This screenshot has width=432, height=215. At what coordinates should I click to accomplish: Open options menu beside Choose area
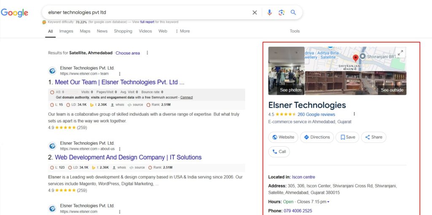pos(147,53)
